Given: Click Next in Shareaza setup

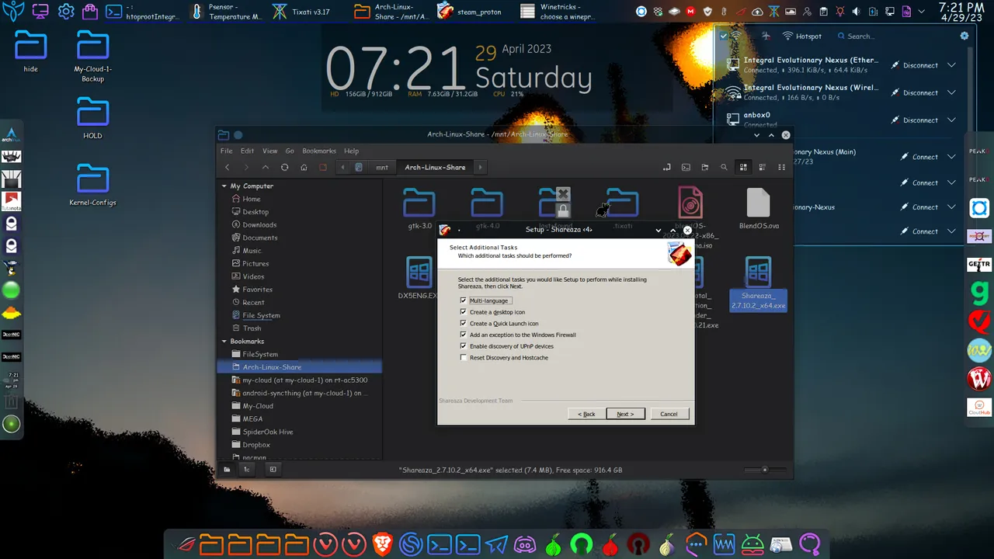Looking at the screenshot, I should click(625, 414).
